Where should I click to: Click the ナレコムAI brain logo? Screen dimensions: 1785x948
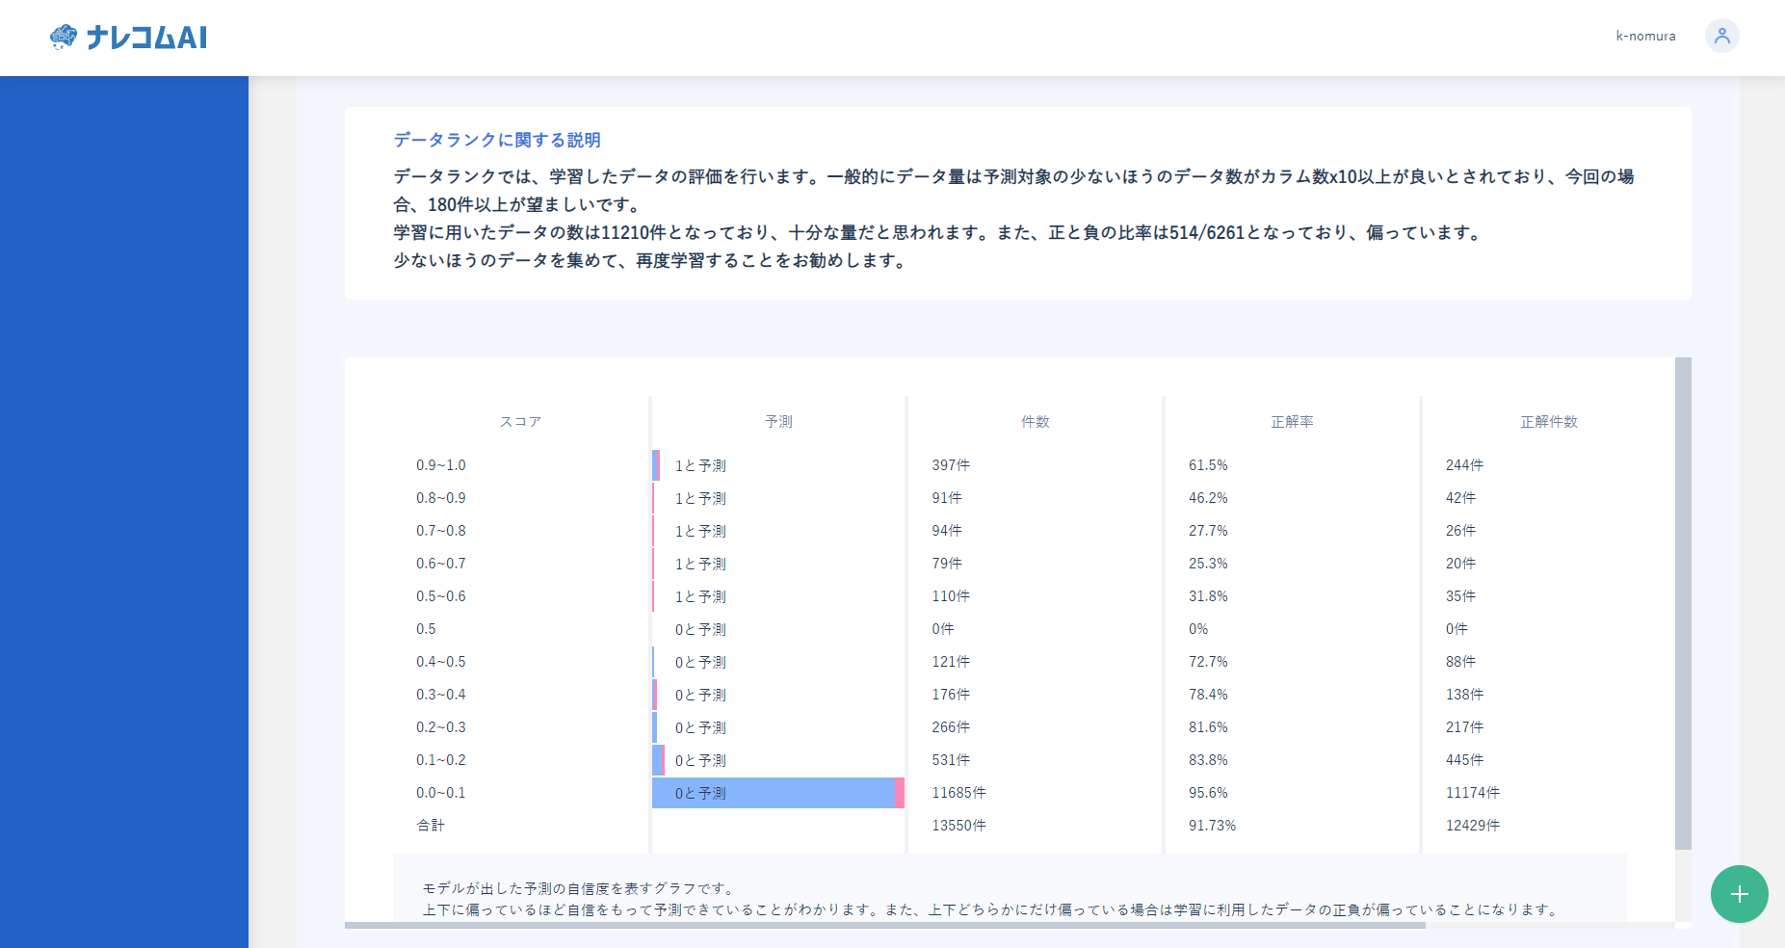(x=128, y=37)
